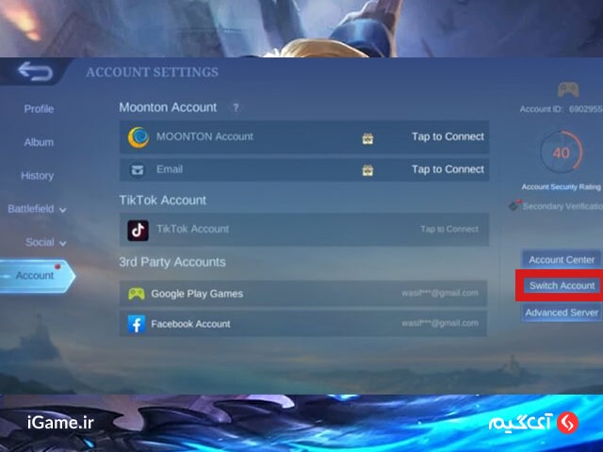Viewport: 603px width, 452px height.
Task: Expand the Social menu chevron
Action: (63, 243)
